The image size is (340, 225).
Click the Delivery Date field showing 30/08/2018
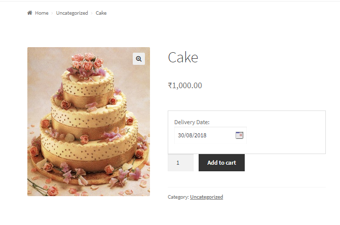(x=203, y=135)
